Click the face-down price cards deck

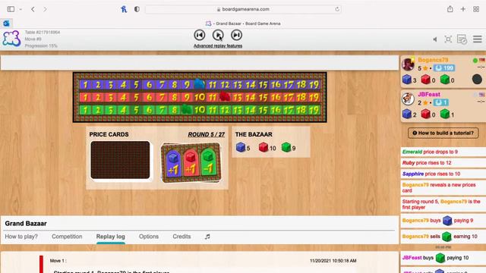120,160
